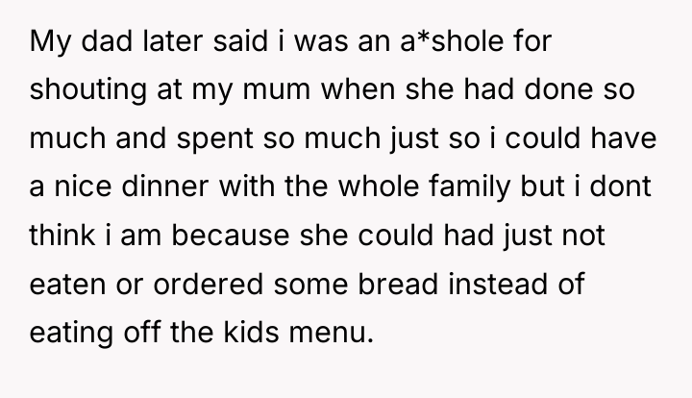Viewport: 692px width, 398px height.
Task: Click the word "think" in the text
Action: pos(62,236)
